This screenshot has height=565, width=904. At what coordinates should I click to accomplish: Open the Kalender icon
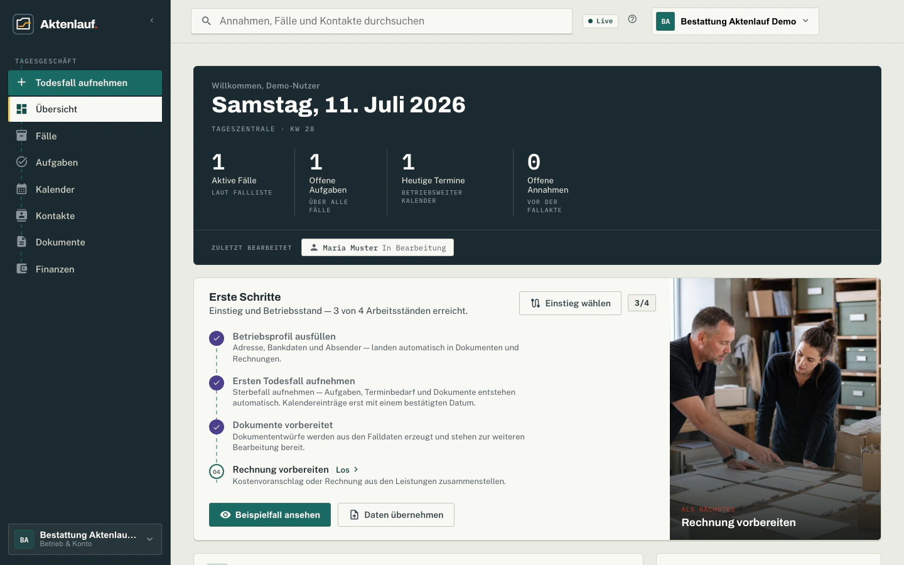tap(21, 189)
